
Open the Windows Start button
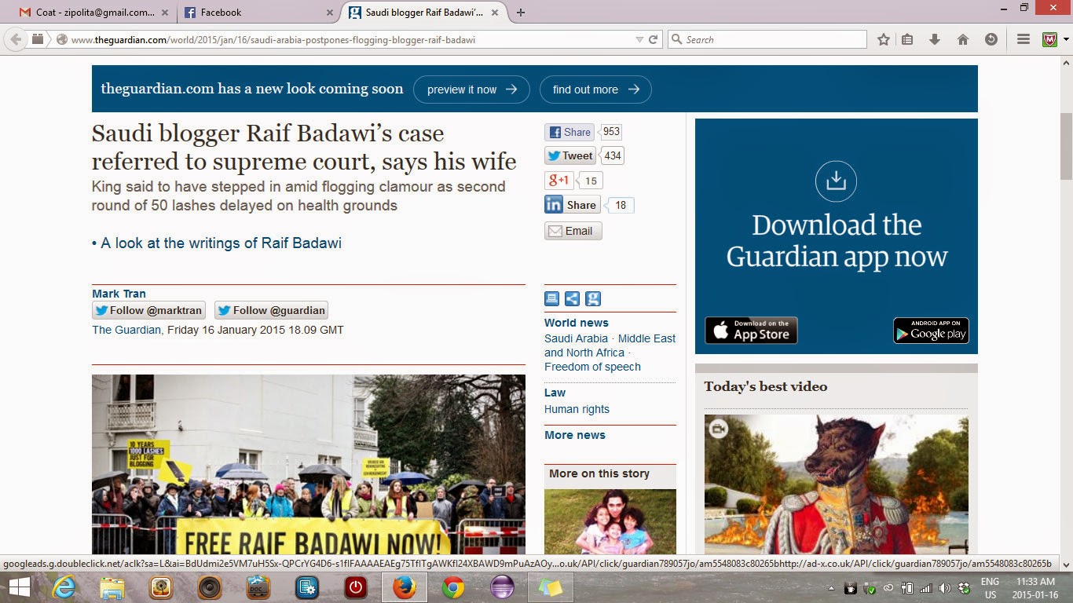(x=20, y=587)
